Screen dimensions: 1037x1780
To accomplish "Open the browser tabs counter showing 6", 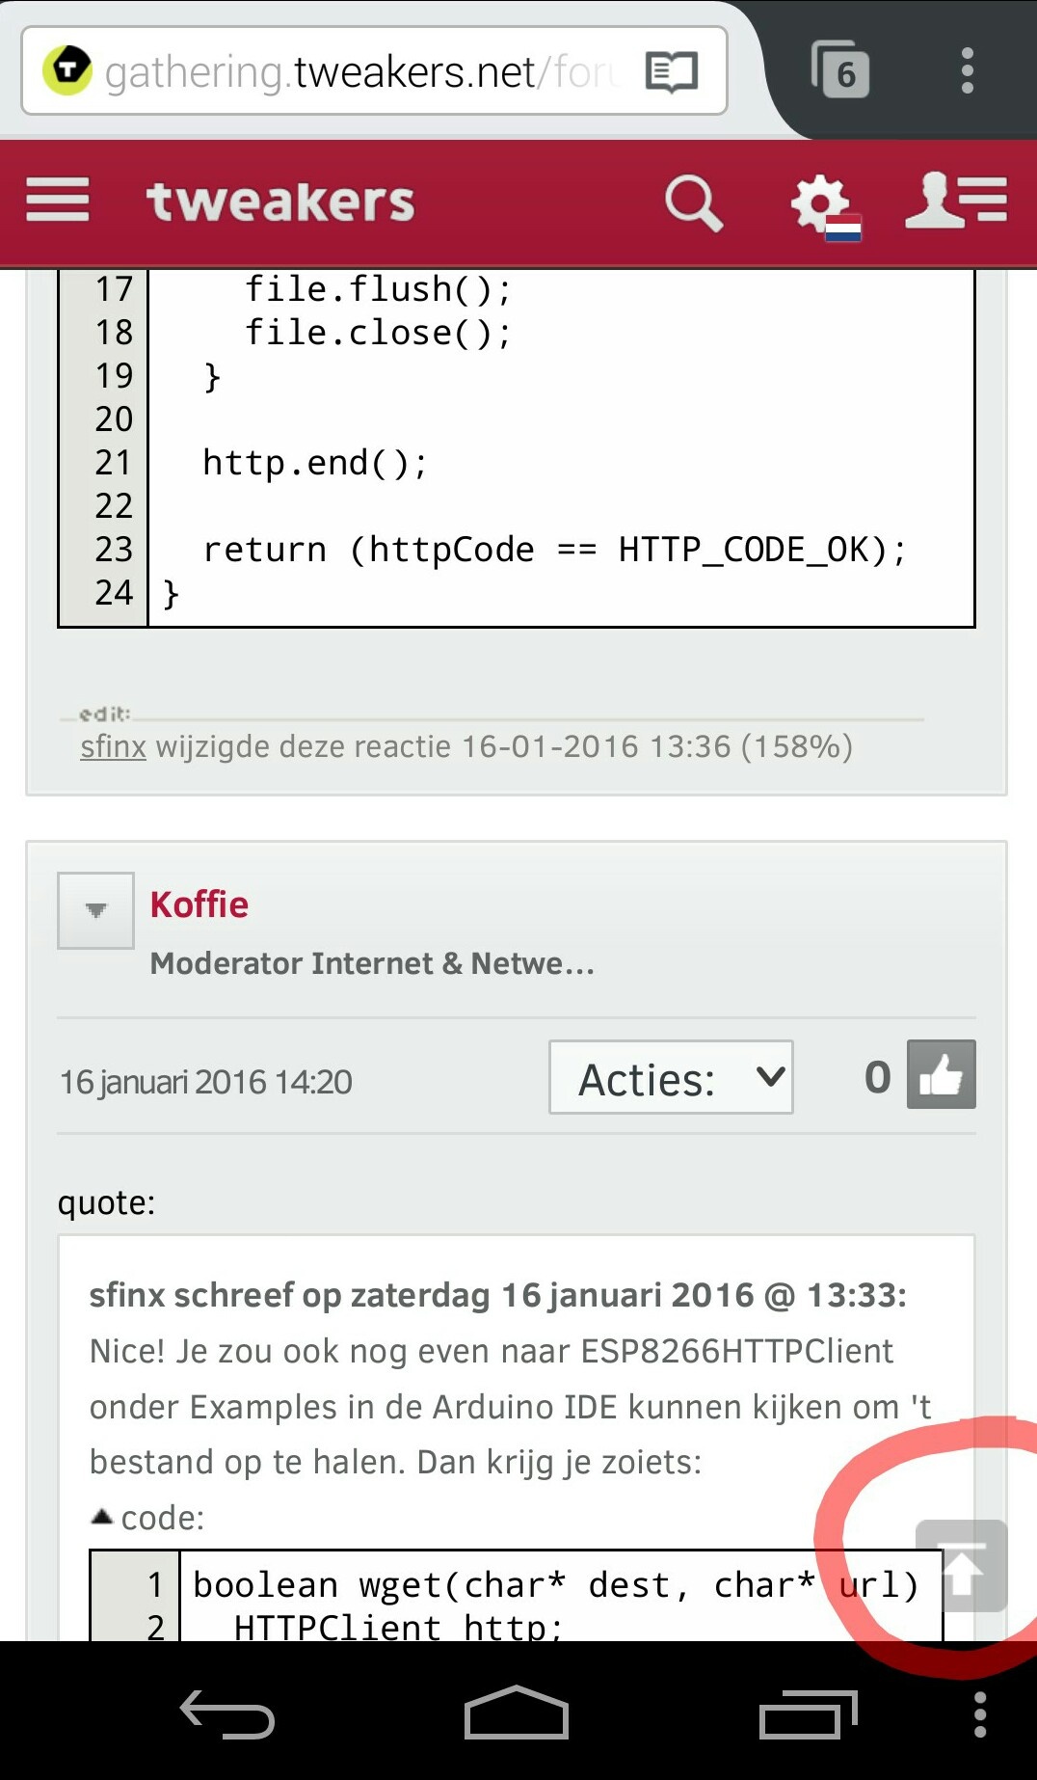I will (840, 71).
